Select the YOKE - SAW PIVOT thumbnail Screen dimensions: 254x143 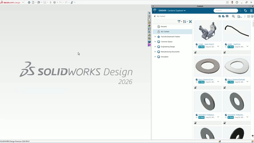click(207, 31)
